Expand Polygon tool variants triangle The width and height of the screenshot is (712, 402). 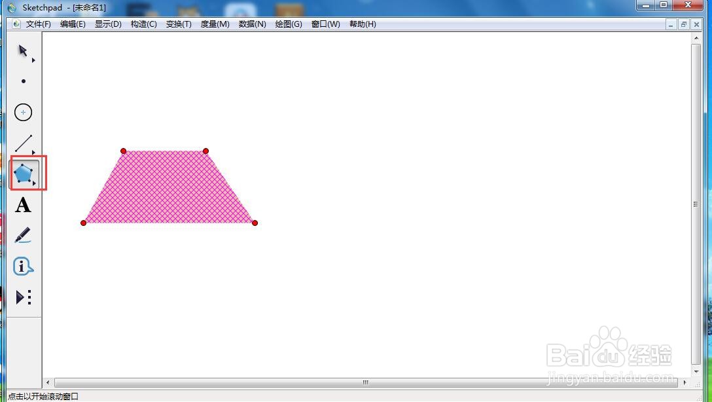coord(33,183)
